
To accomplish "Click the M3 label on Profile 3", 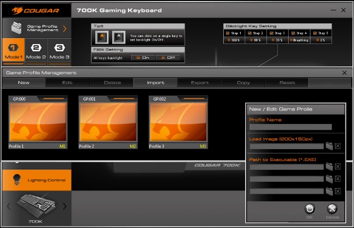I will point(203,146).
